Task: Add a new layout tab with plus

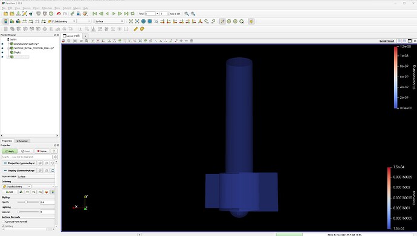Action: 85,36
